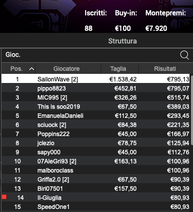Select malboroclass in position 11
This screenshot has width=193, height=212.
(x=96, y=170)
